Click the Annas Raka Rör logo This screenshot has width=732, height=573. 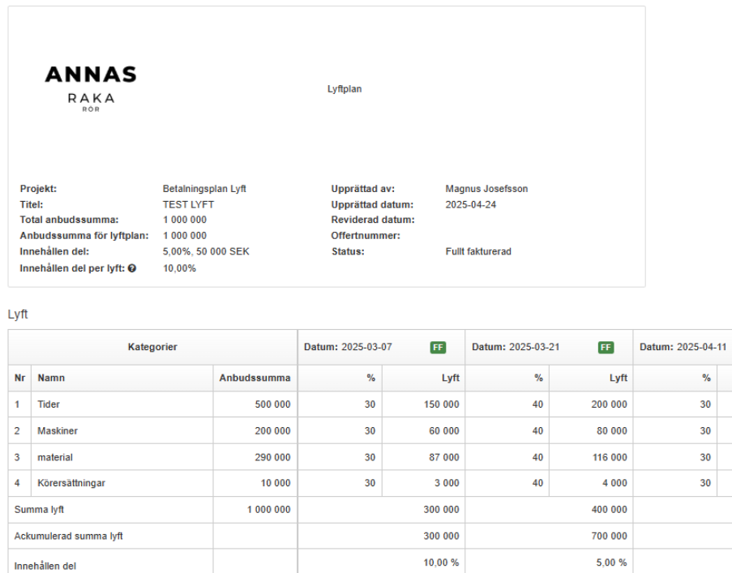(x=91, y=89)
